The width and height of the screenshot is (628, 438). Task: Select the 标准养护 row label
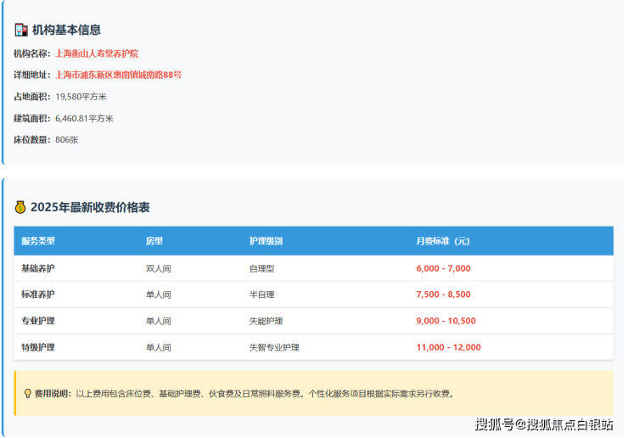click(x=38, y=295)
